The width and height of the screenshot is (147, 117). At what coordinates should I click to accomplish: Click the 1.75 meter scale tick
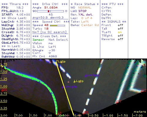point(4,65)
